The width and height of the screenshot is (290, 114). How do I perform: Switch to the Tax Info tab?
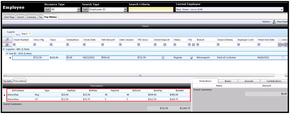(x=7, y=81)
